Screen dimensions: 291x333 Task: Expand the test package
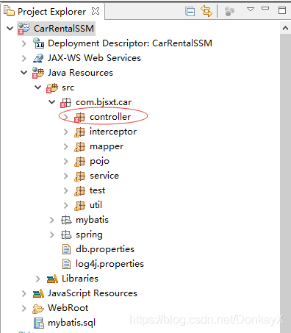coord(65,190)
